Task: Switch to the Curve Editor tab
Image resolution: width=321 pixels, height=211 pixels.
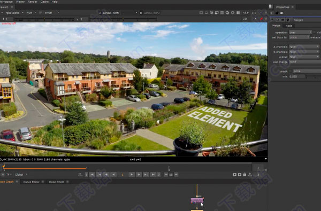Action: tap(32, 182)
